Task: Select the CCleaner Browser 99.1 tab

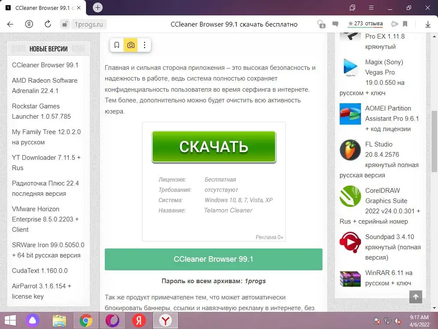Action: 43,8
